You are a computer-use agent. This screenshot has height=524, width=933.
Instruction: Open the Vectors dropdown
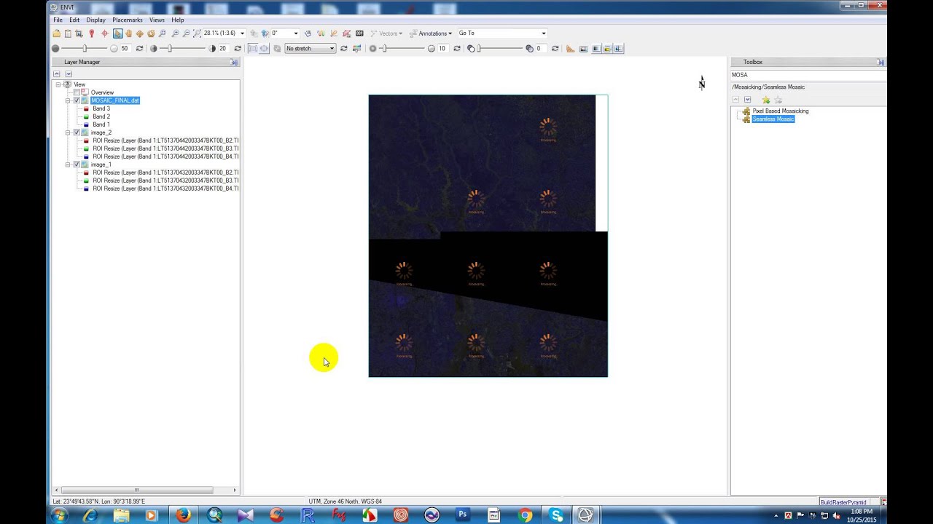(386, 33)
